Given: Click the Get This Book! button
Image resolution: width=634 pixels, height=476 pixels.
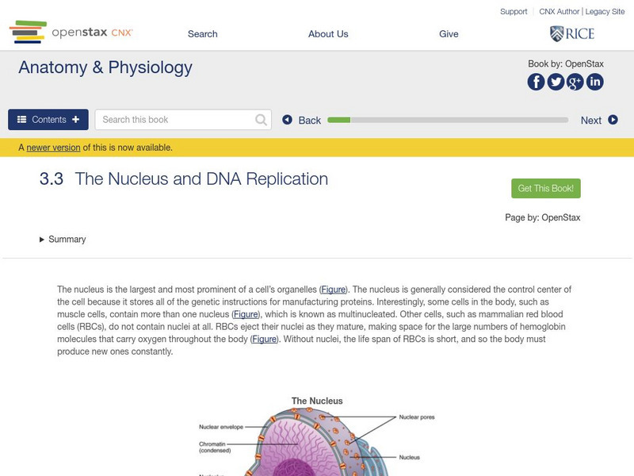Looking at the screenshot, I should [x=546, y=189].
